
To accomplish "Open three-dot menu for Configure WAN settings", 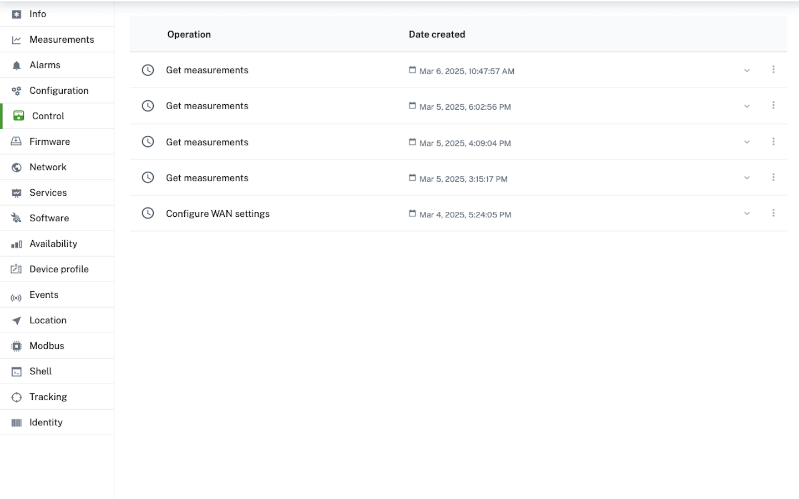I will click(773, 213).
